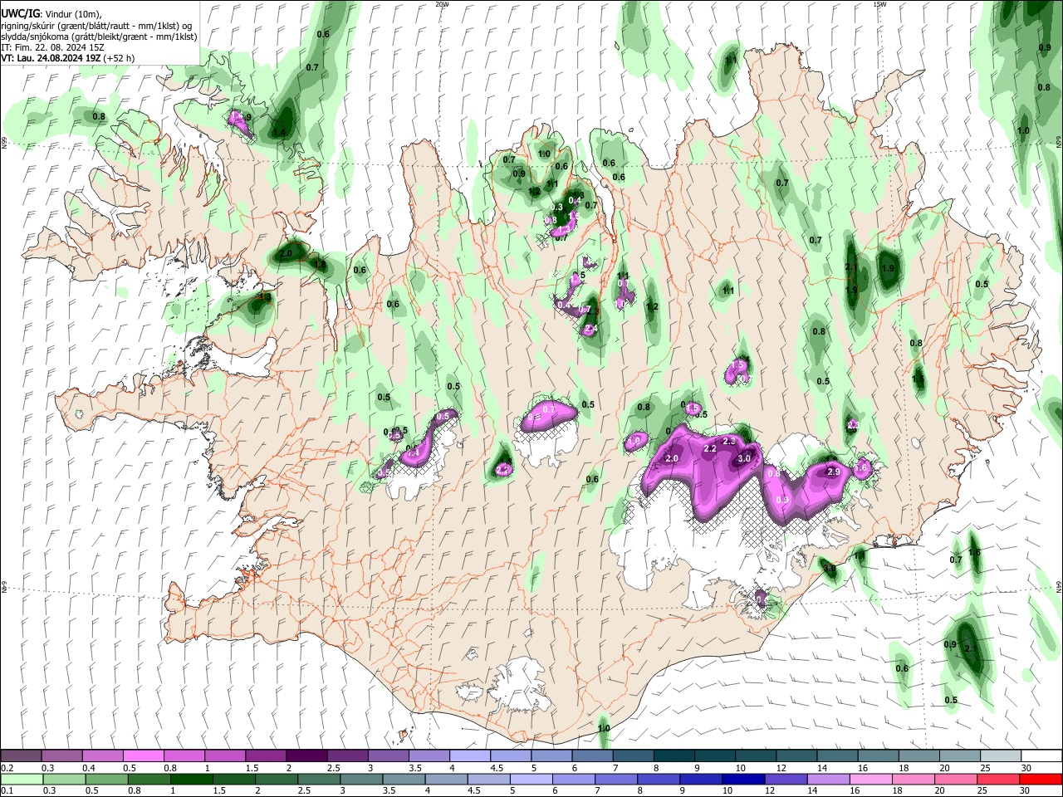This screenshot has height=797, width=1063.
Task: Click the '2.9' snowfall value on the map
Action: coord(834,472)
